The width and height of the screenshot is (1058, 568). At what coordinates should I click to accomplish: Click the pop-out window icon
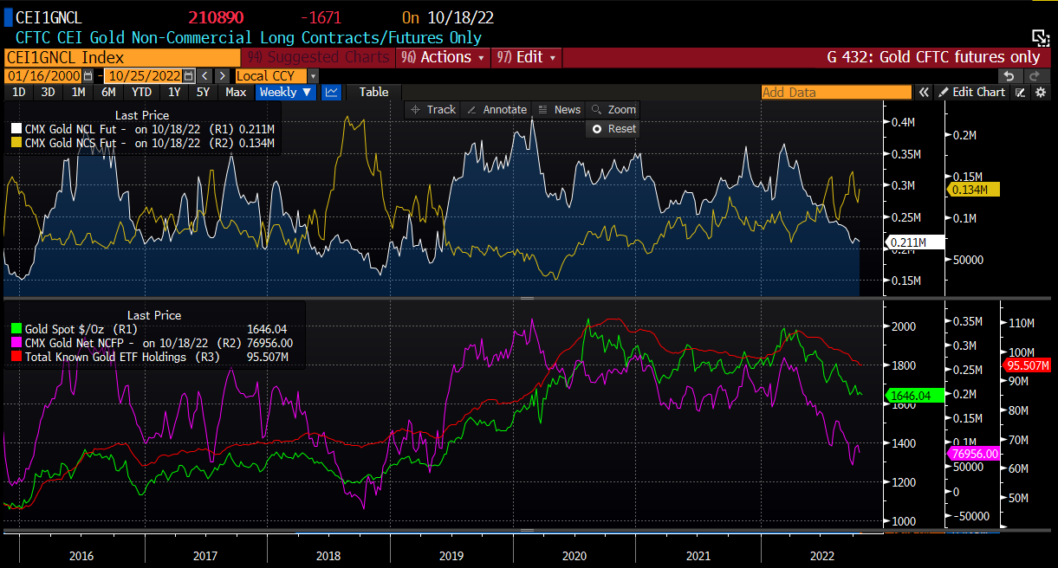pyautogui.click(x=1040, y=36)
